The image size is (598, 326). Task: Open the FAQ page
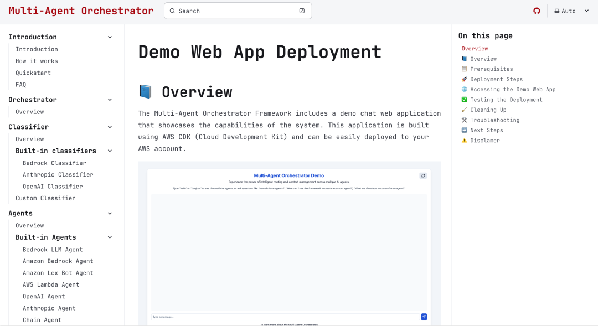(21, 85)
